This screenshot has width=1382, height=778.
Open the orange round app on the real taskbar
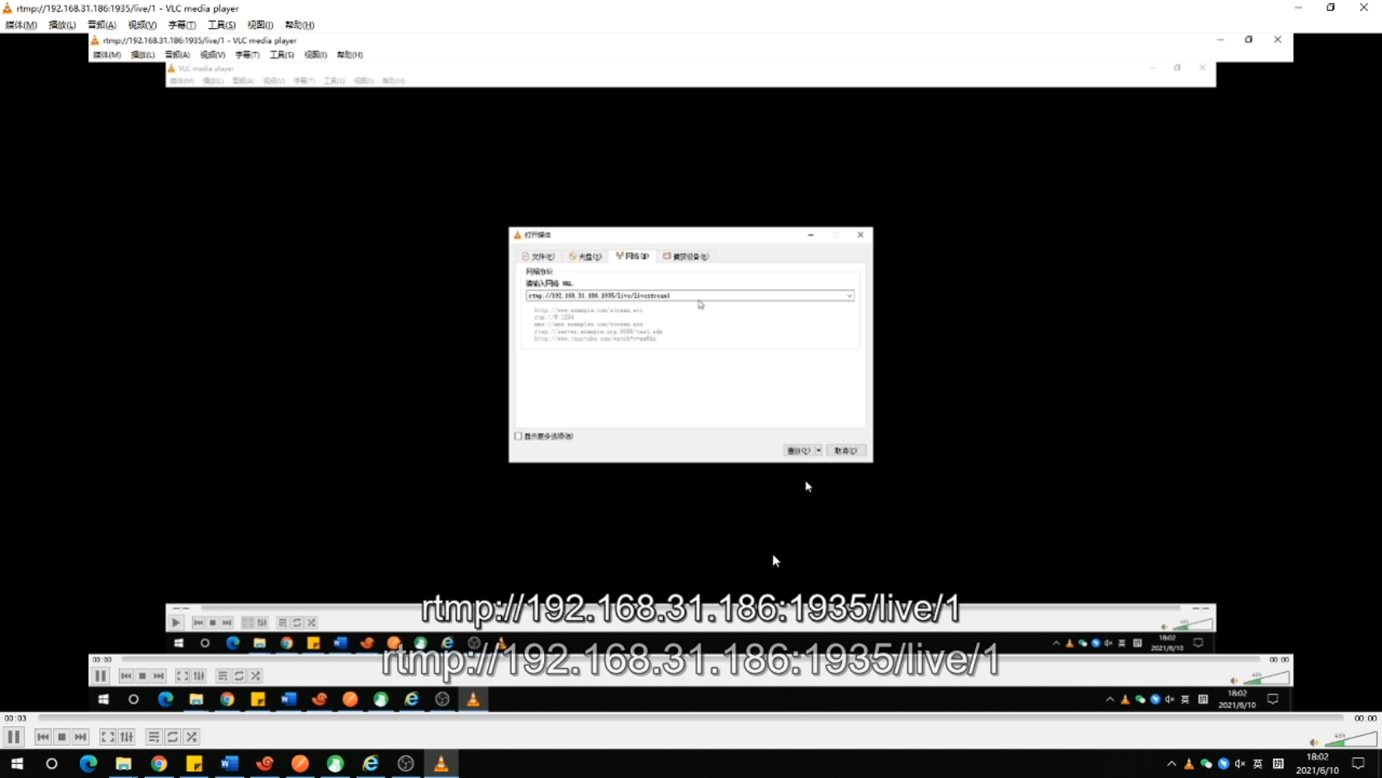tap(300, 764)
